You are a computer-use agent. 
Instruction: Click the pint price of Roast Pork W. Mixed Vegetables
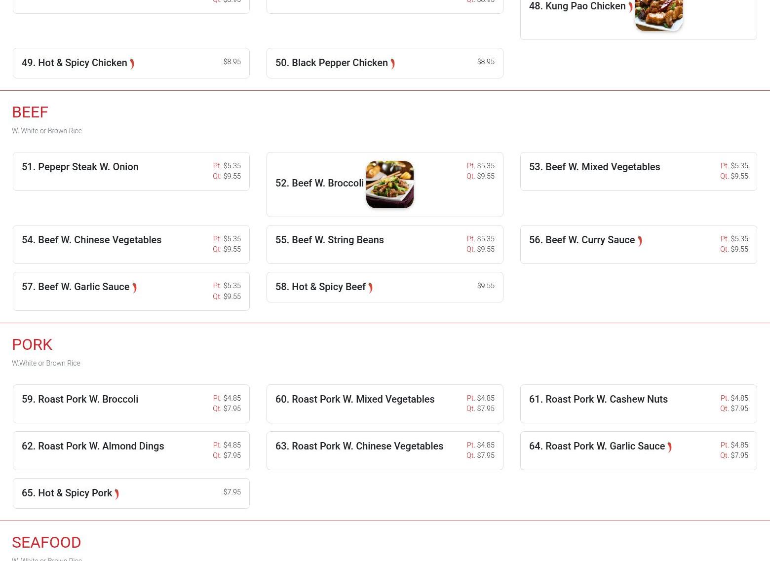[x=481, y=398]
